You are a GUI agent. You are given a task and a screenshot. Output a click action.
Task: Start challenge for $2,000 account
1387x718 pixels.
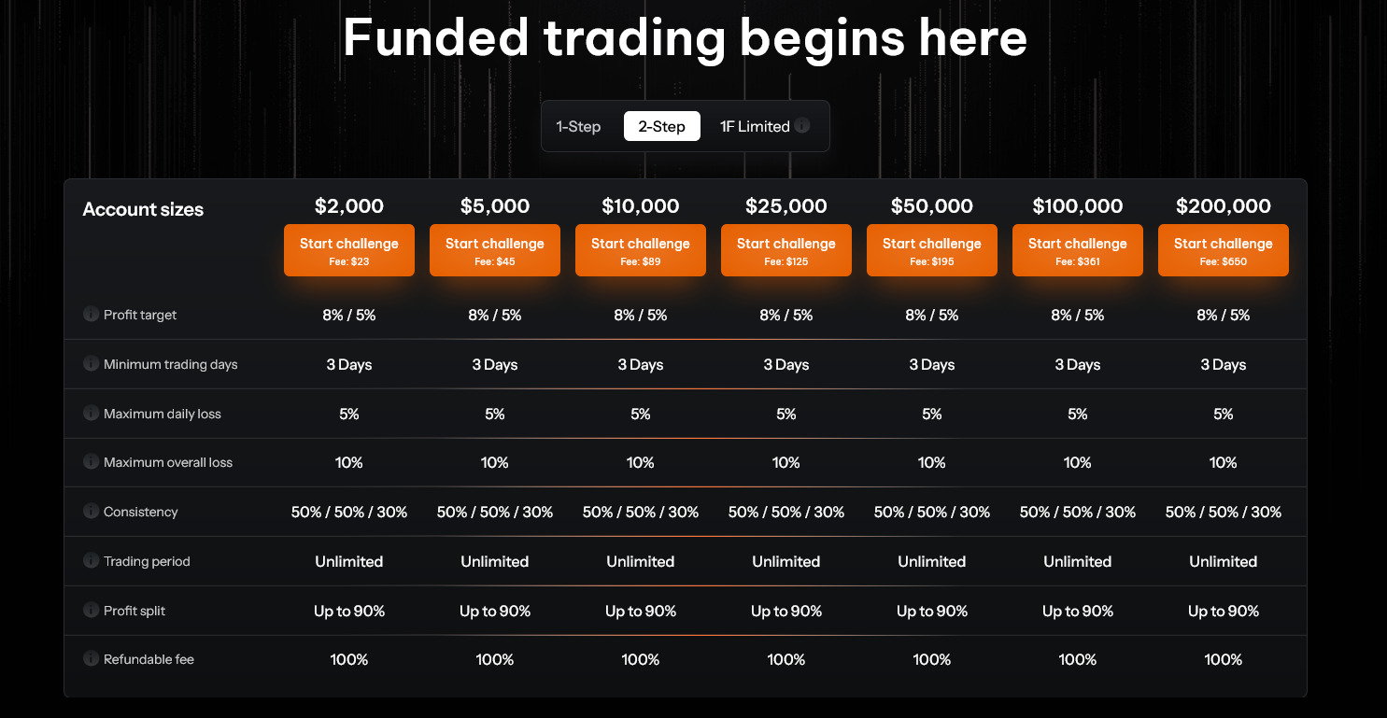pyautogui.click(x=349, y=250)
